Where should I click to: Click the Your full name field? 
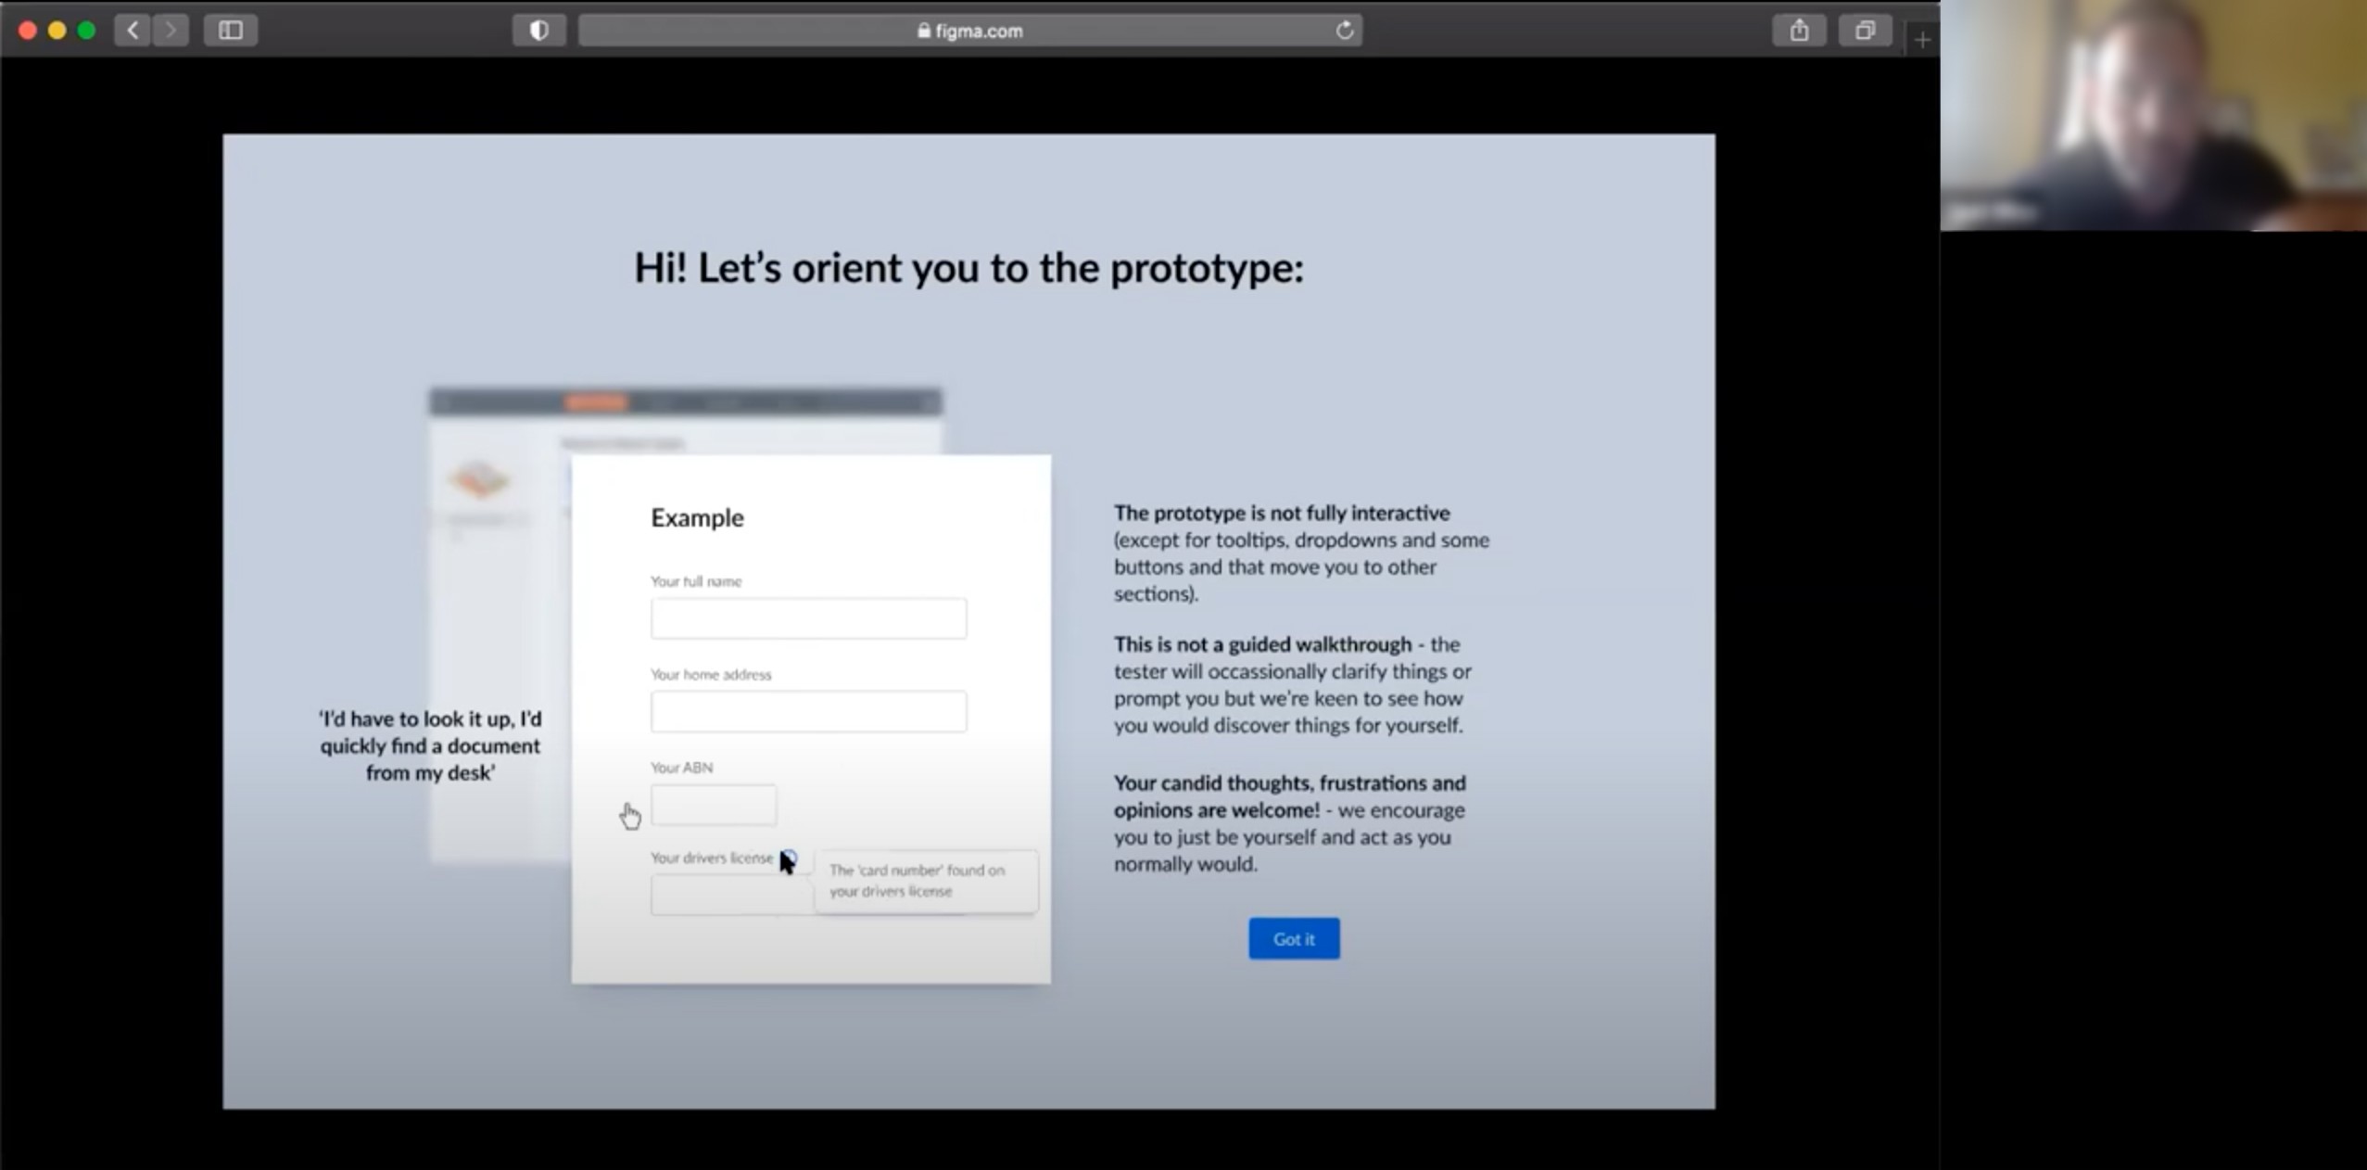[808, 618]
